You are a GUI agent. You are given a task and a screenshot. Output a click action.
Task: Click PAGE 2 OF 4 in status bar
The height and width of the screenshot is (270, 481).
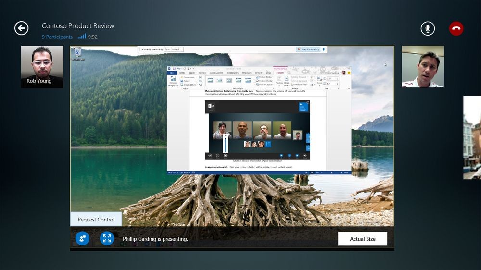click(x=173, y=172)
